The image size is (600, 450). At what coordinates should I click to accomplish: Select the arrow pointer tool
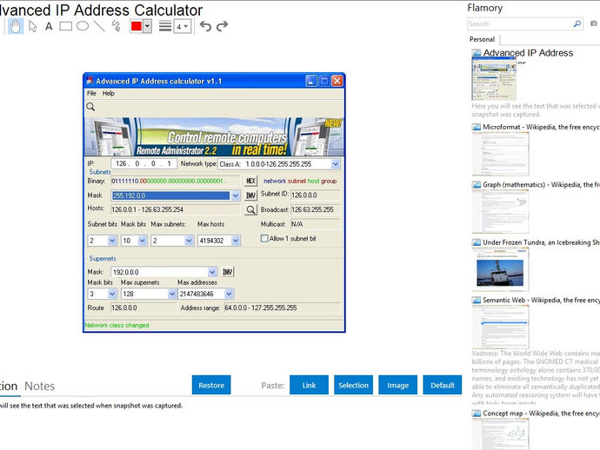pyautogui.click(x=32, y=26)
